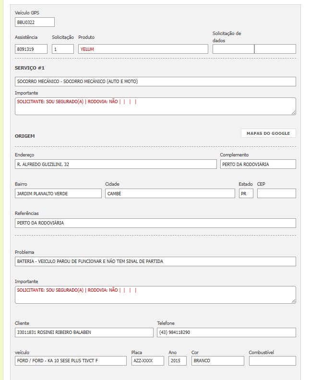Select the Referências field
The width and height of the screenshot is (322, 380).
[155, 223]
